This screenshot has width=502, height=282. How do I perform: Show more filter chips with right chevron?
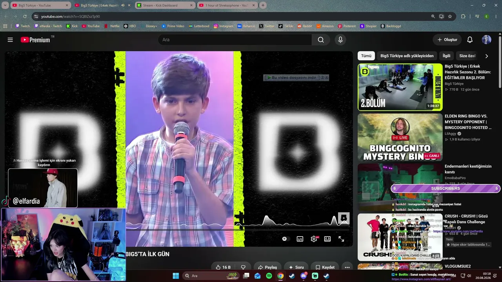[487, 56]
